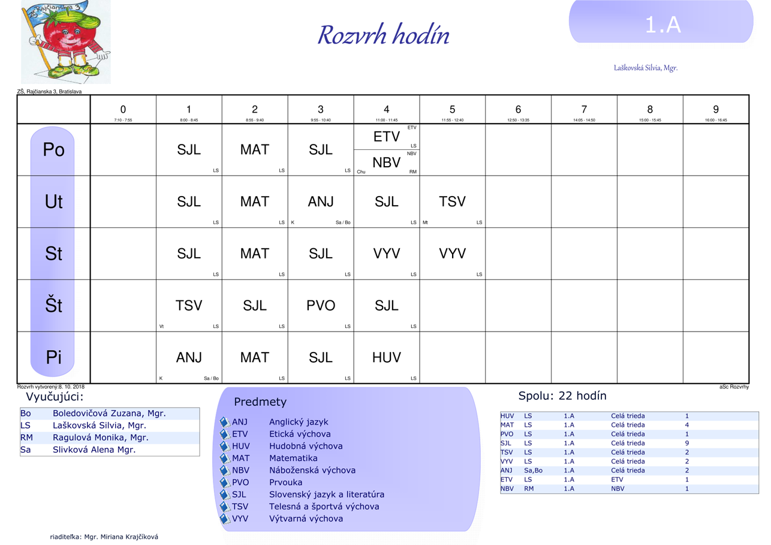Click the Rozvrh vytvorený 8. 10. 2018 note
This screenshot has width=771, height=545.
pyautogui.click(x=51, y=387)
